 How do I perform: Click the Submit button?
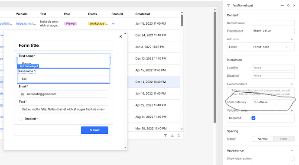coord(94,130)
